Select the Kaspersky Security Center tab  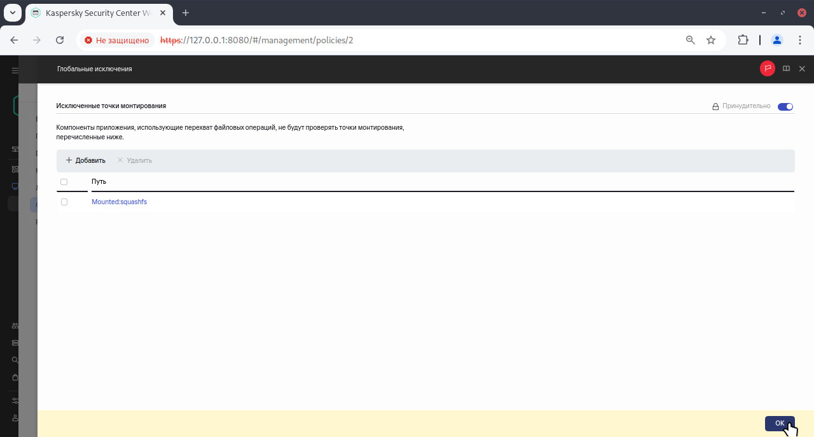click(x=95, y=13)
